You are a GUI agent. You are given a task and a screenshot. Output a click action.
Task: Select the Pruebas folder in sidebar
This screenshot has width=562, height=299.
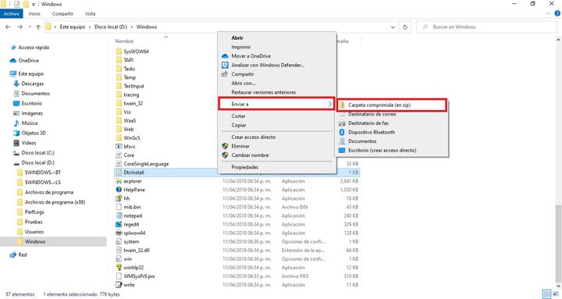point(34,222)
